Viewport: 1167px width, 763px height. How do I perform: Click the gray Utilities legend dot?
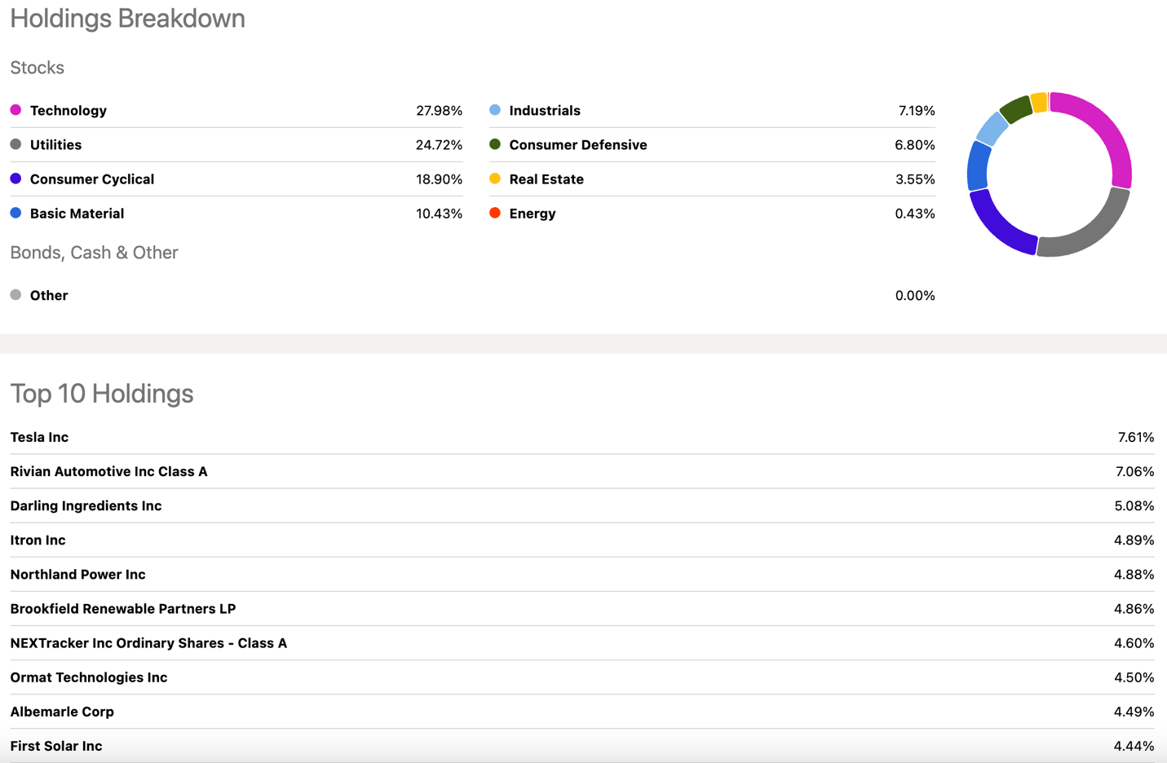coord(15,144)
